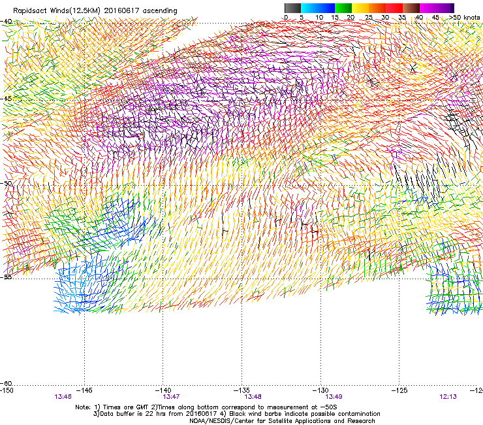
Task: Click the gray 0-5 knots legend swatch
Action: pos(292,8)
